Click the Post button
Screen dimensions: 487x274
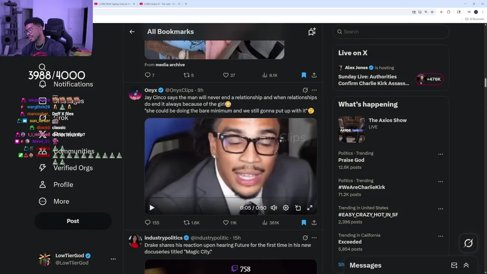73,221
